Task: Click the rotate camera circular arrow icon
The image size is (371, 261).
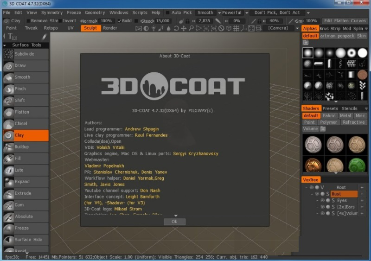Action: coord(176,28)
